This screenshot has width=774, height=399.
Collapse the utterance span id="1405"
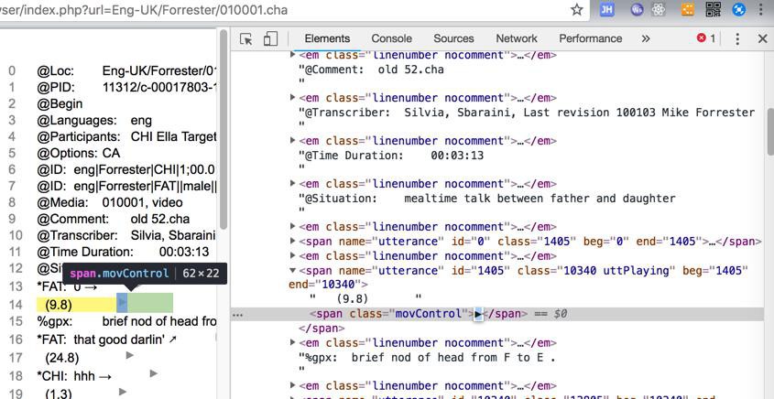(x=293, y=270)
